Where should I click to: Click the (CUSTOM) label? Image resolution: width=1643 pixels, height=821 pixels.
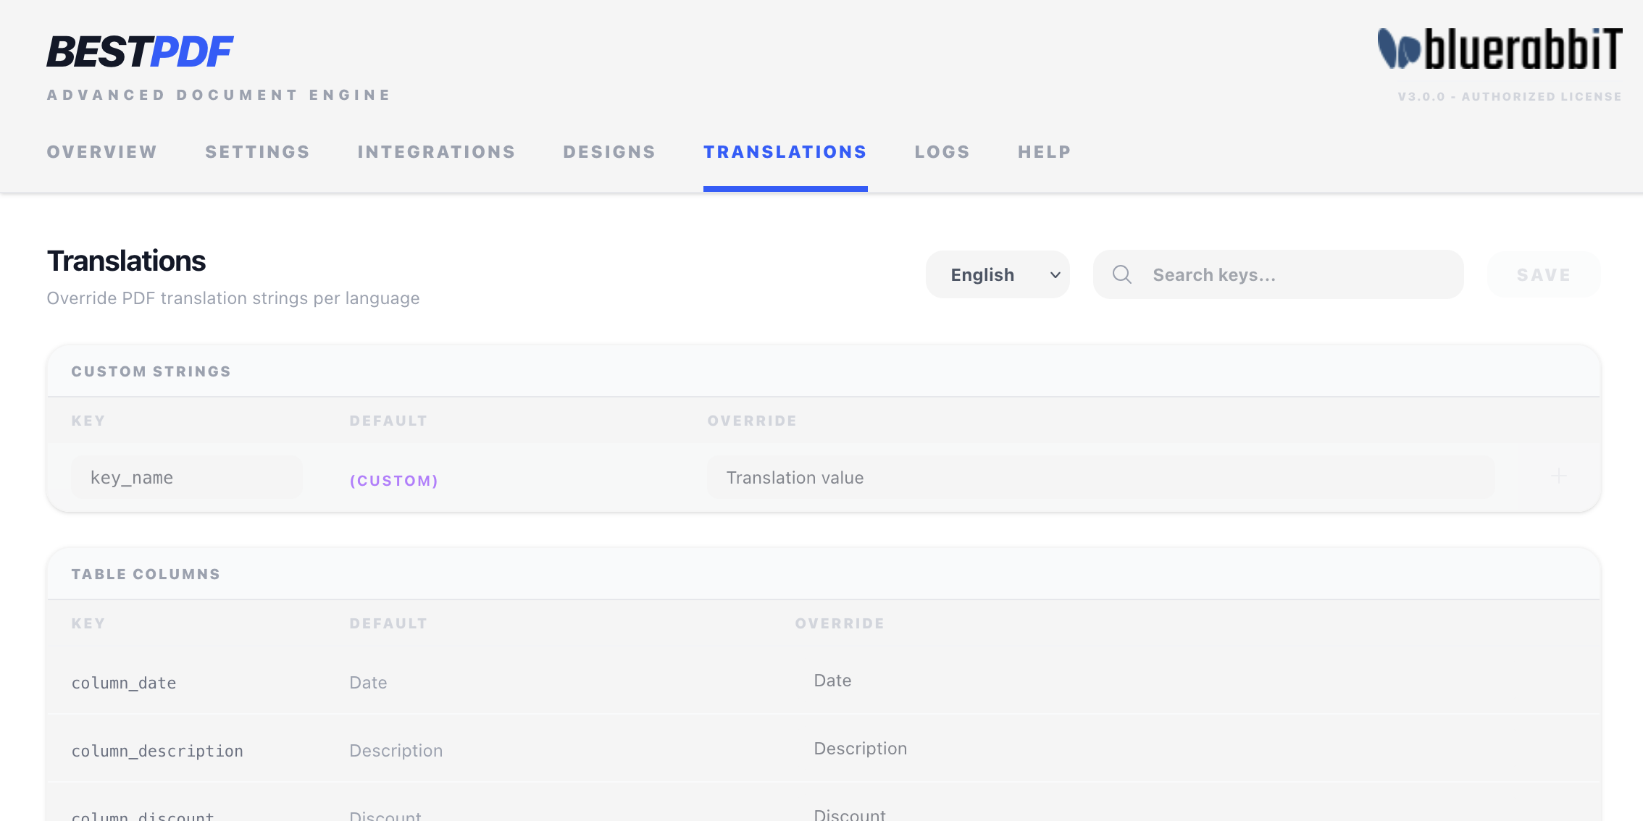[x=394, y=481]
